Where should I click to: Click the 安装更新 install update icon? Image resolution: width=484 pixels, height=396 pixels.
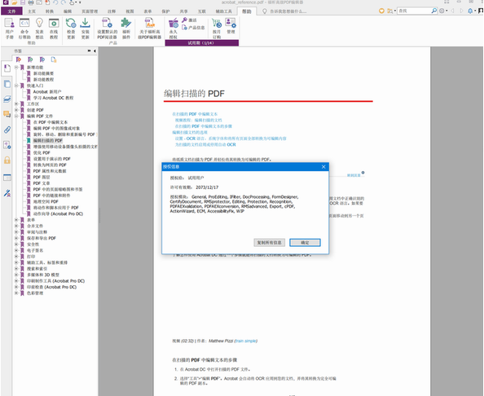[86, 29]
